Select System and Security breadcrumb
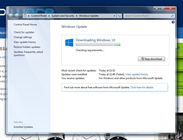The height and width of the screenshot is (140, 183). pyautogui.click(x=63, y=16)
